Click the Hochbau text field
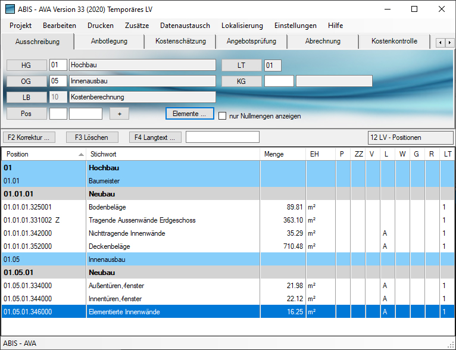Viewport: 456px width, 350px height. pyautogui.click(x=142, y=65)
